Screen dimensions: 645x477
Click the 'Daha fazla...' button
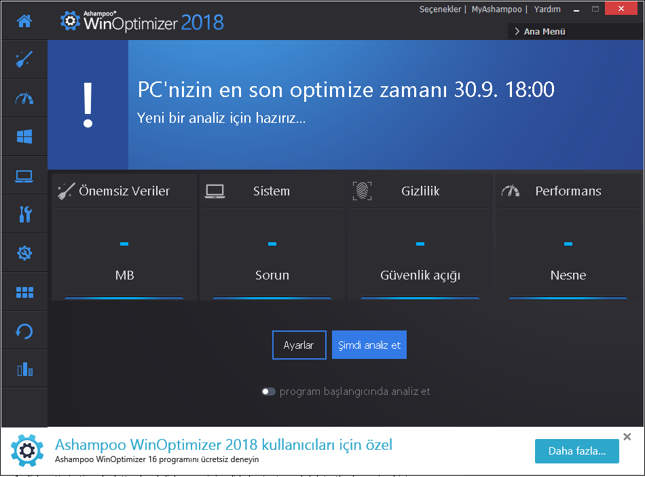point(576,451)
